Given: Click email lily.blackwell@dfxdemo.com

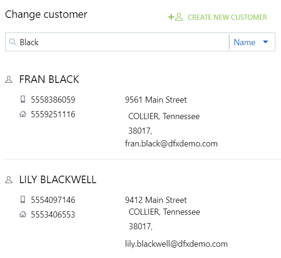Looking at the screenshot, I should pyautogui.click(x=177, y=244).
